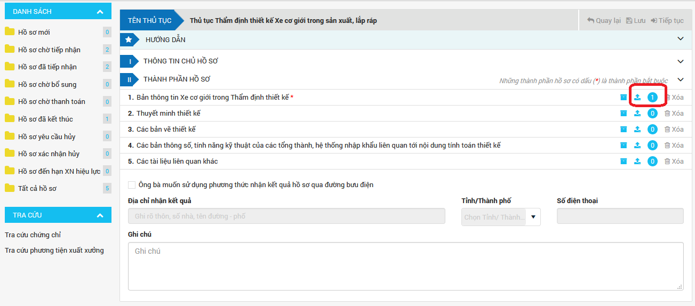The width and height of the screenshot is (695, 306).
Task: Click the Tên thủ tục header label
Action: [x=150, y=21]
